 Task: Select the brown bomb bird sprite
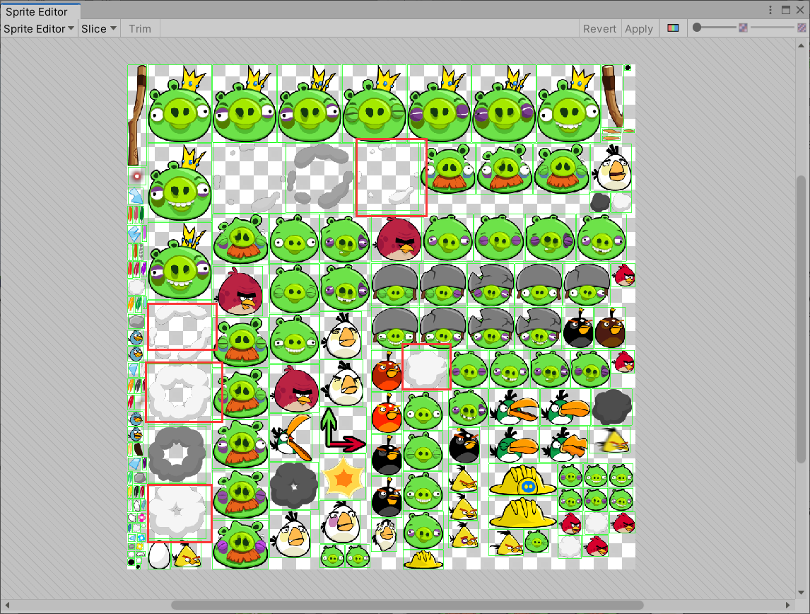click(x=610, y=328)
